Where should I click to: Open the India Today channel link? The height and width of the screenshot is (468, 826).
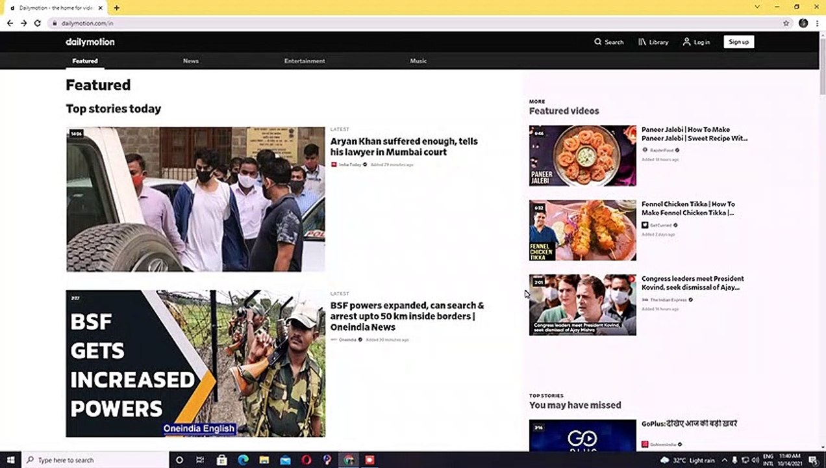coord(349,164)
